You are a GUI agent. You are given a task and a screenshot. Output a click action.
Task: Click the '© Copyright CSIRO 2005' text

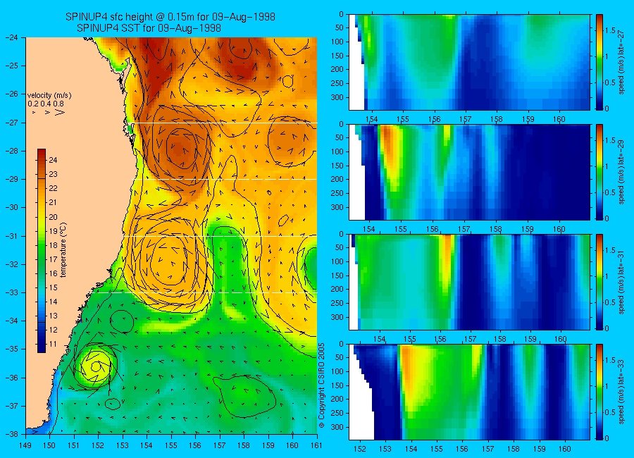point(322,386)
